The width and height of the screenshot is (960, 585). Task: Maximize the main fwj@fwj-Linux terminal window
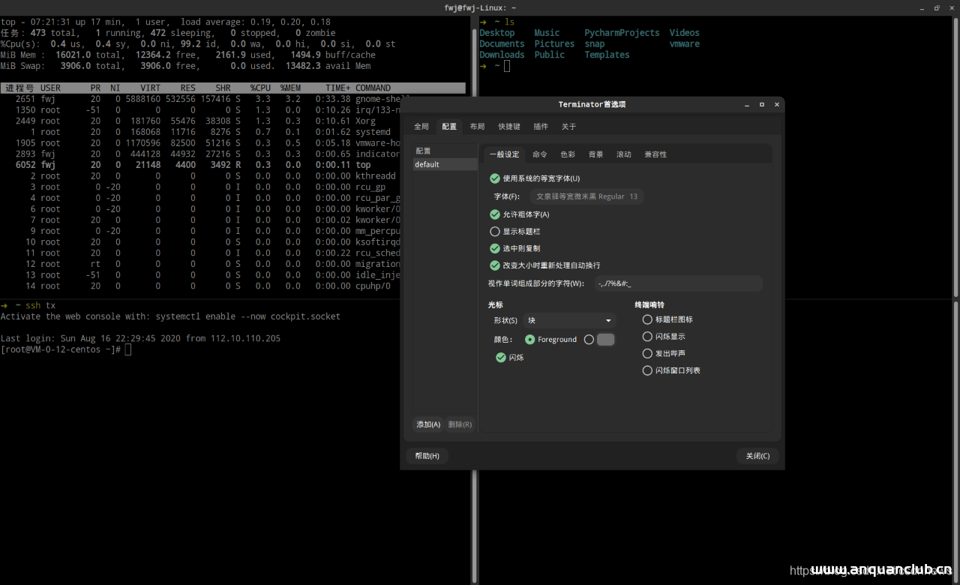point(937,7)
